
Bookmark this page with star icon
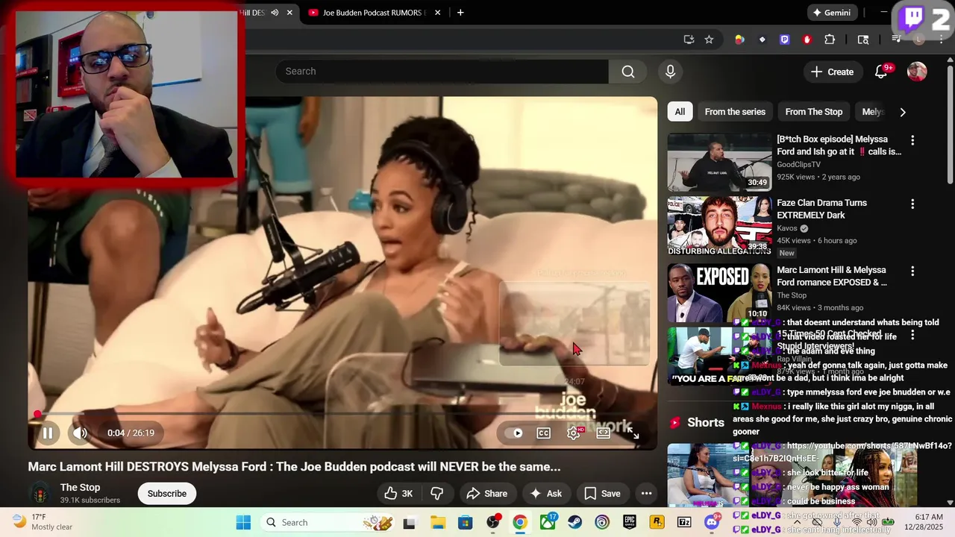click(x=709, y=40)
